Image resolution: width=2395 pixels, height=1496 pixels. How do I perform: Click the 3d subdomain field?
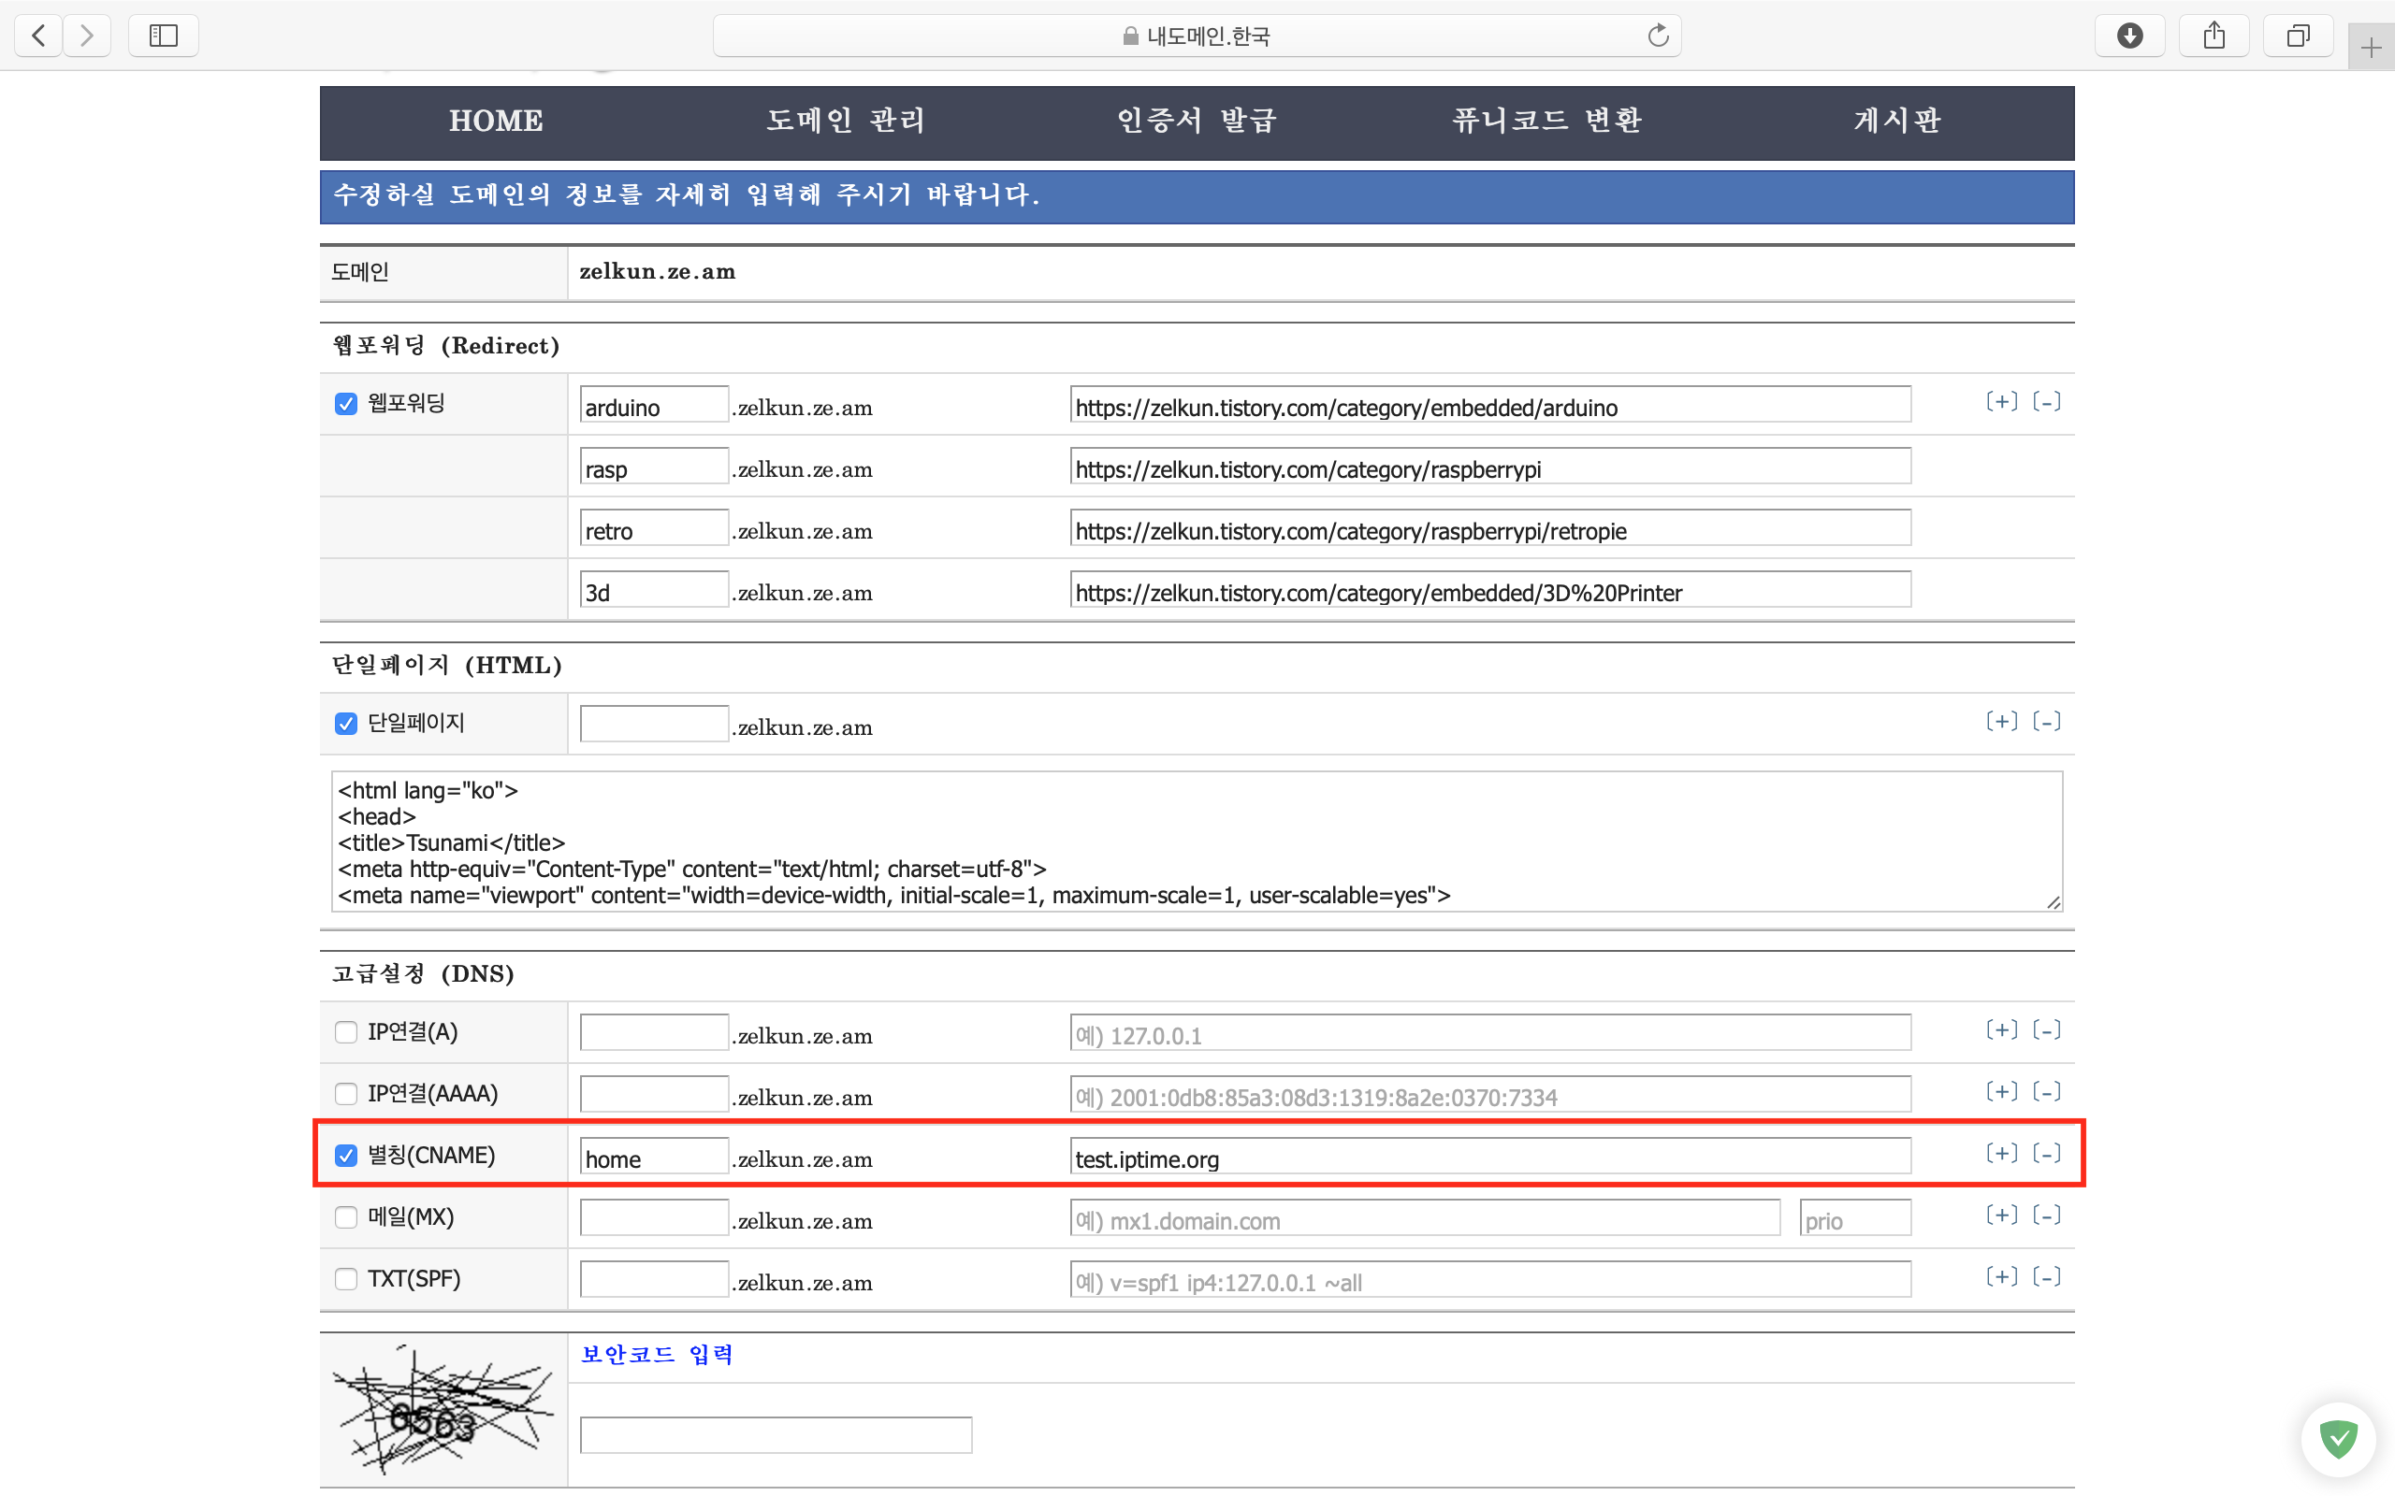coord(654,590)
